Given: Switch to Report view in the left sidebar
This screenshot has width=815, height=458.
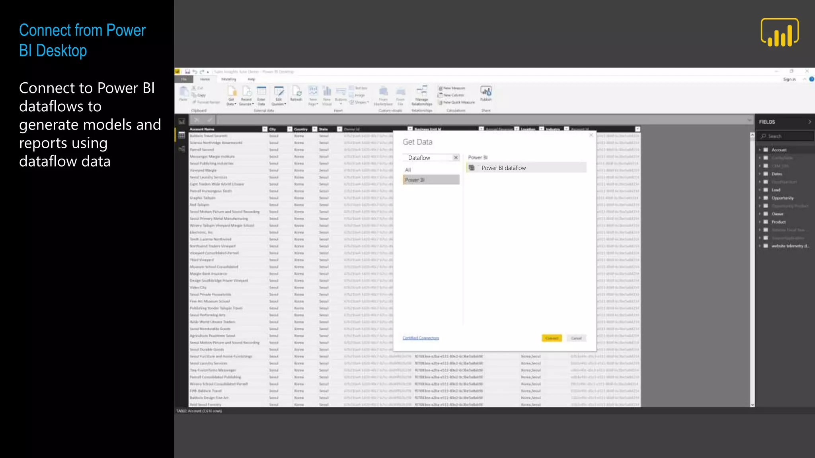Looking at the screenshot, I should (182, 121).
